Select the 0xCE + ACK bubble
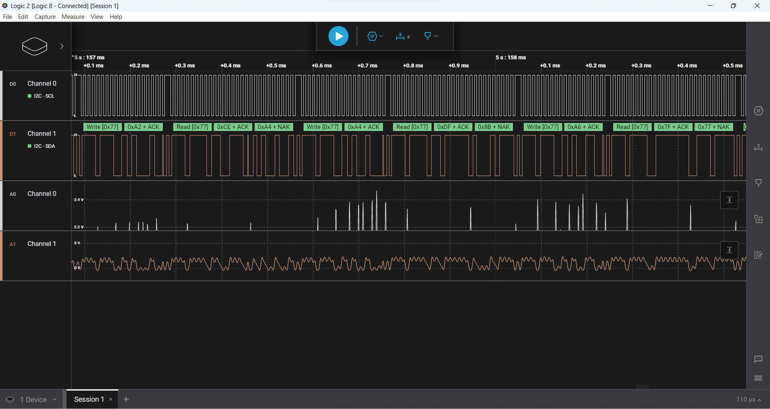This screenshot has height=409, width=770. pos(233,127)
